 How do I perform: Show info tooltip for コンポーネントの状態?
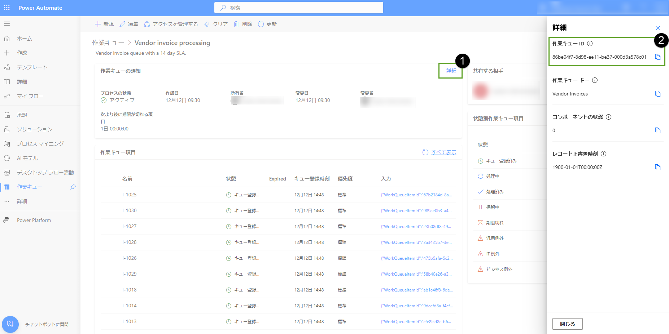tap(609, 117)
